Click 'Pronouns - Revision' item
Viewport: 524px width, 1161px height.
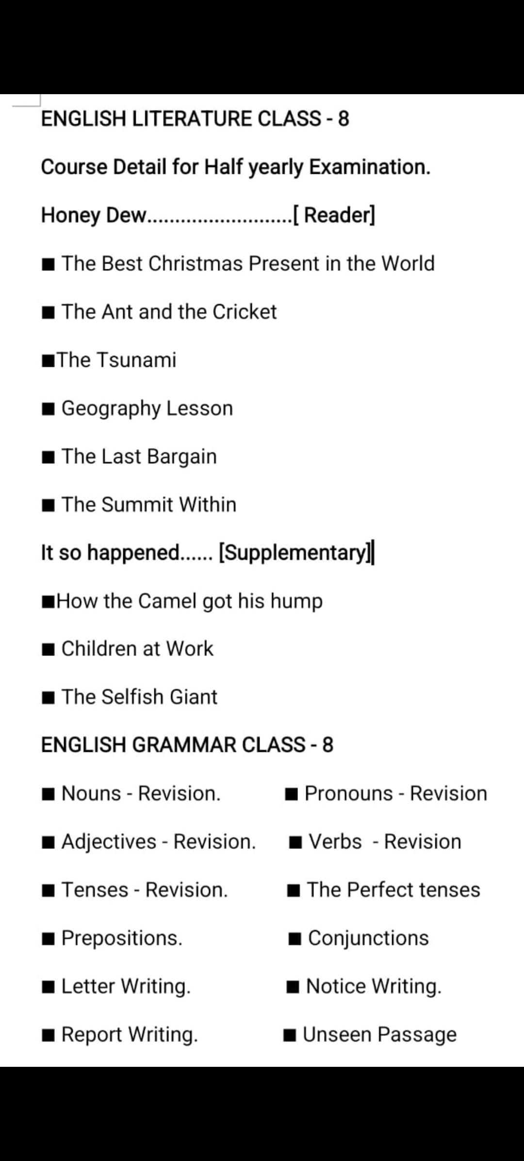pos(395,794)
